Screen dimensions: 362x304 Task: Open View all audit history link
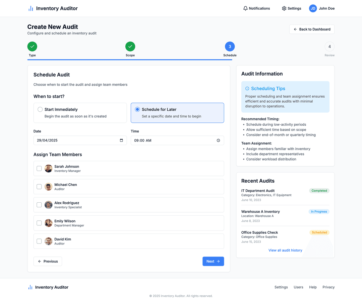(285, 250)
